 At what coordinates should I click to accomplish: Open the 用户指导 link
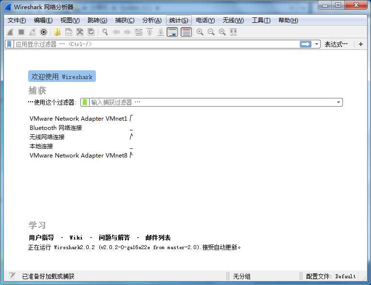click(41, 237)
